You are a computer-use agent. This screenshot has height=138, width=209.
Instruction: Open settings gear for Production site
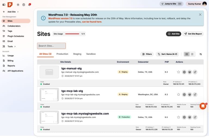(184, 117)
